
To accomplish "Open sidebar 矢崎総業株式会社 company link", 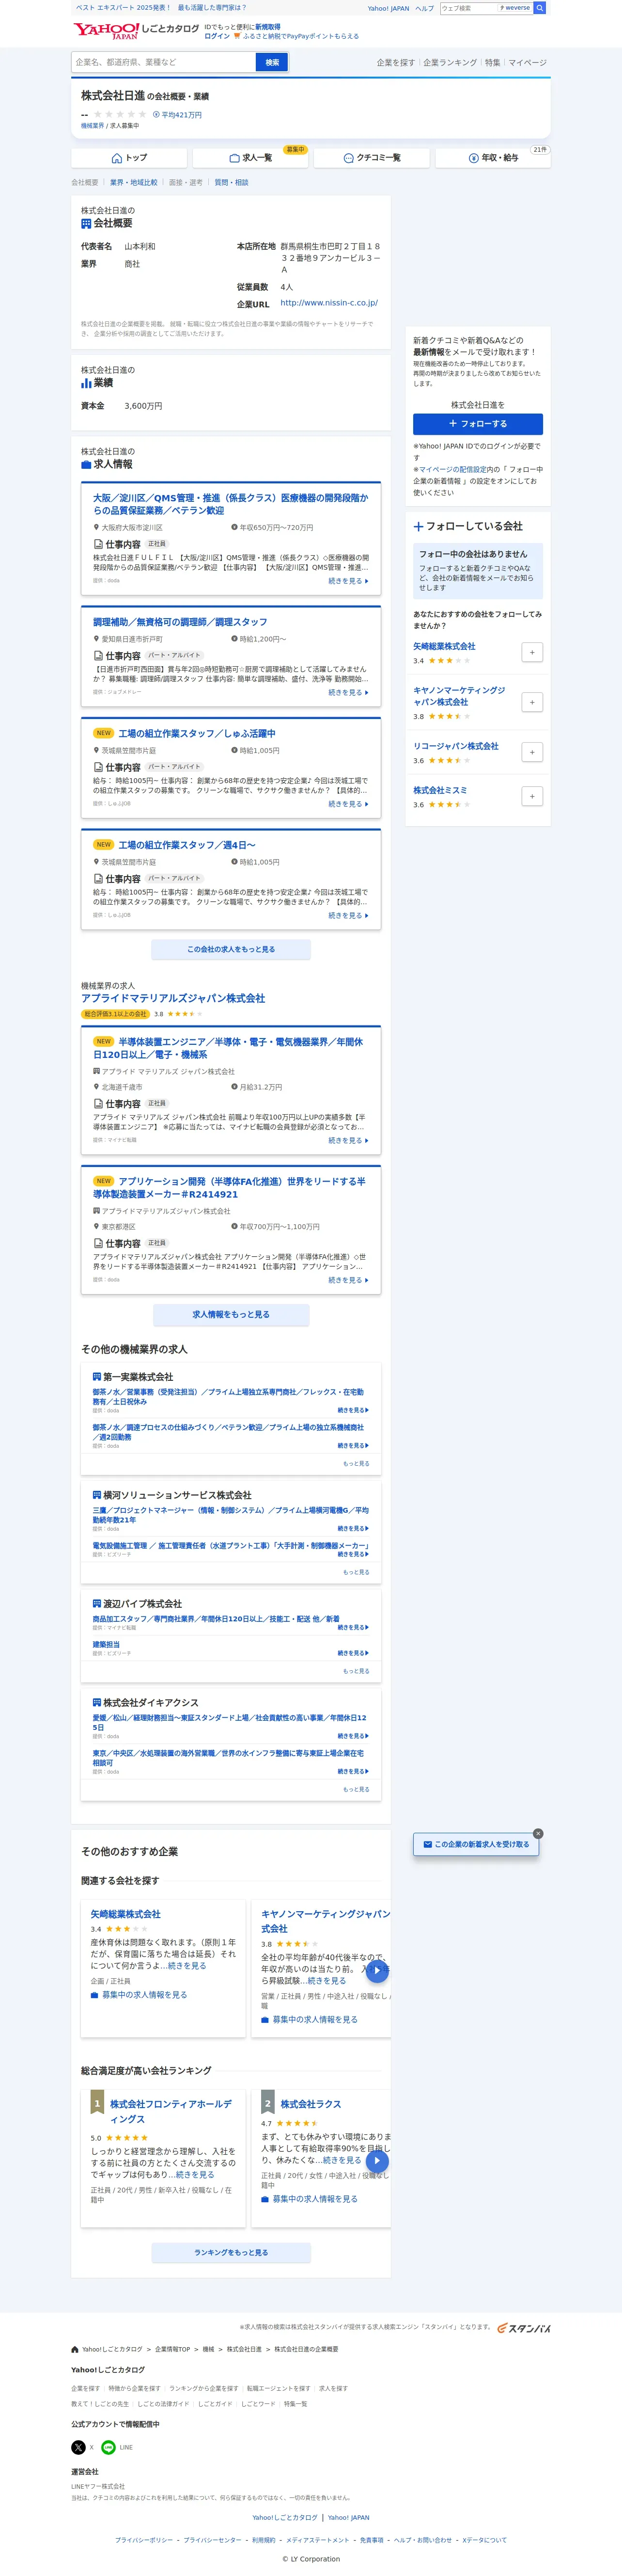I will 444,646.
